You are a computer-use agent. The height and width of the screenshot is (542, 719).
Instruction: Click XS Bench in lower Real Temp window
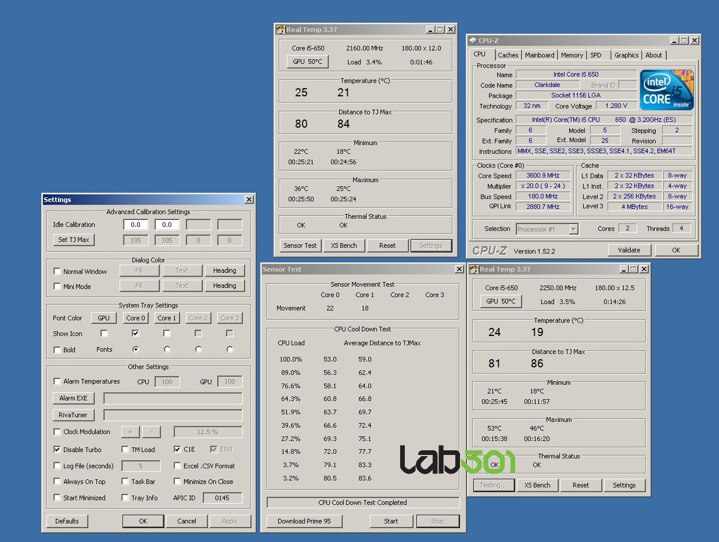(537, 485)
